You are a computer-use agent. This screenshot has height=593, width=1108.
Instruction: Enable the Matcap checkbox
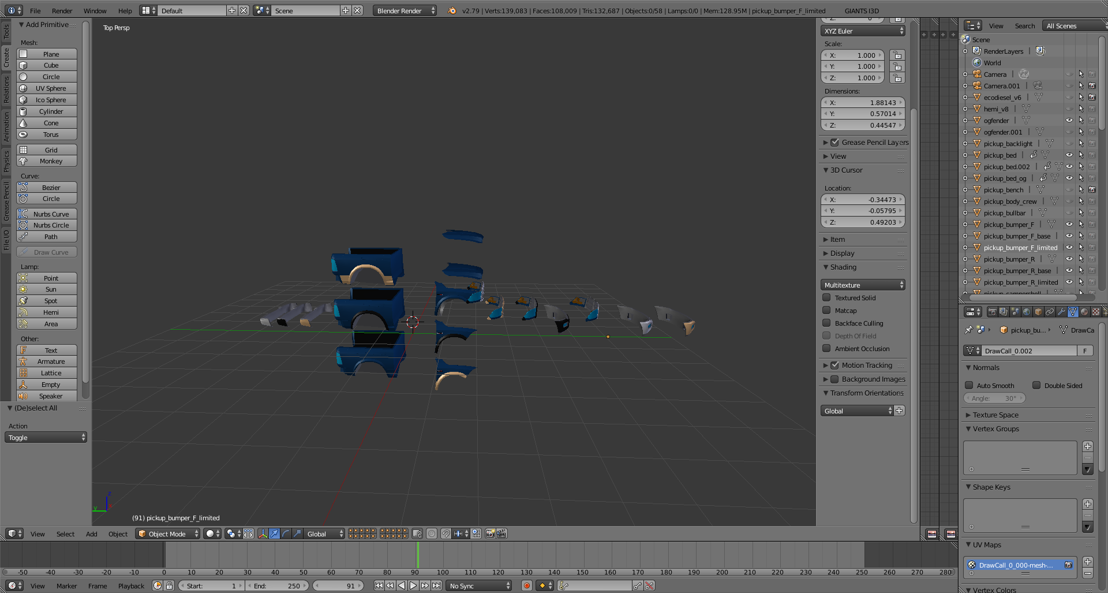(x=826, y=310)
